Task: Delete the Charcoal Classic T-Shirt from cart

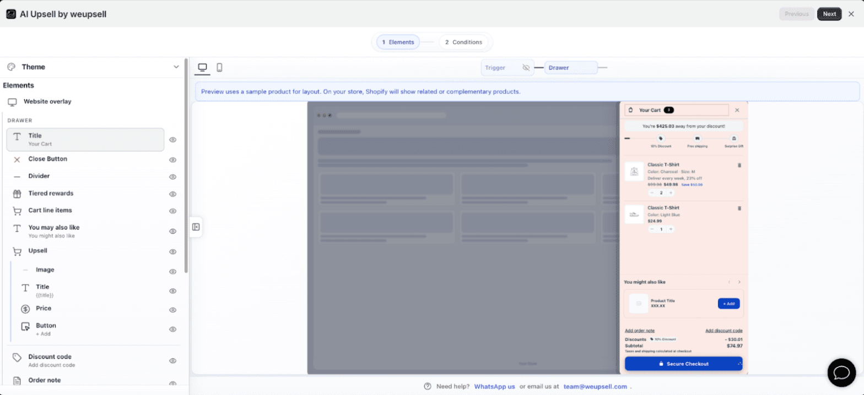Action: coord(739,165)
